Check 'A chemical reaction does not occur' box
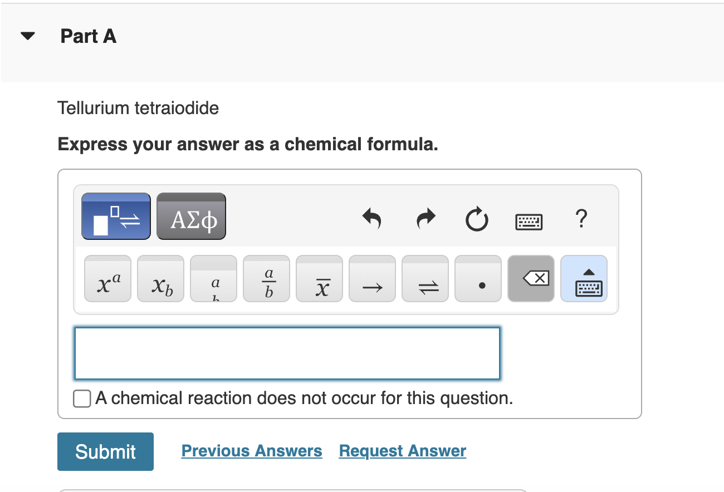 [82, 398]
